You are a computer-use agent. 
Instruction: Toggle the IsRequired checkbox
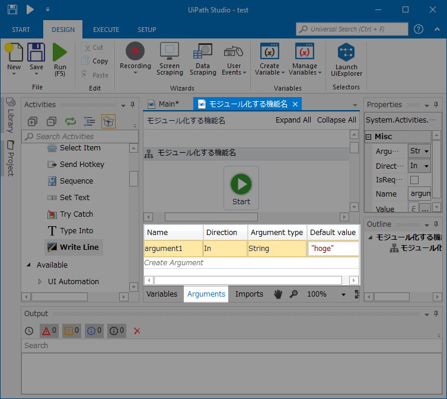[414, 180]
